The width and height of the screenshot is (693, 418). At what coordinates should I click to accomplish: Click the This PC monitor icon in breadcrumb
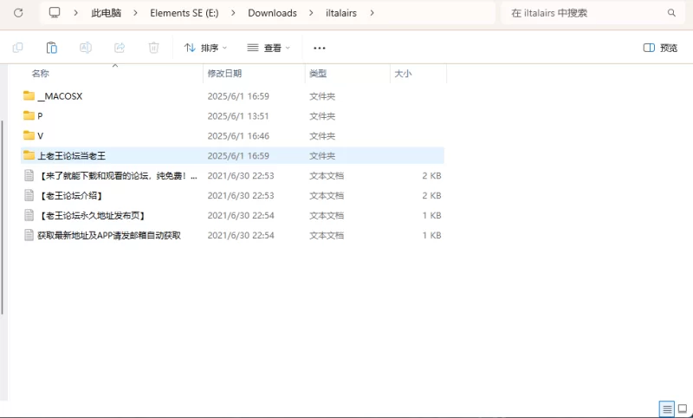pyautogui.click(x=55, y=12)
